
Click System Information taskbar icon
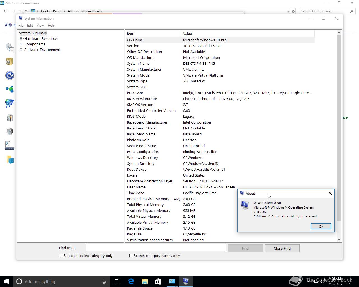[x=186, y=281]
